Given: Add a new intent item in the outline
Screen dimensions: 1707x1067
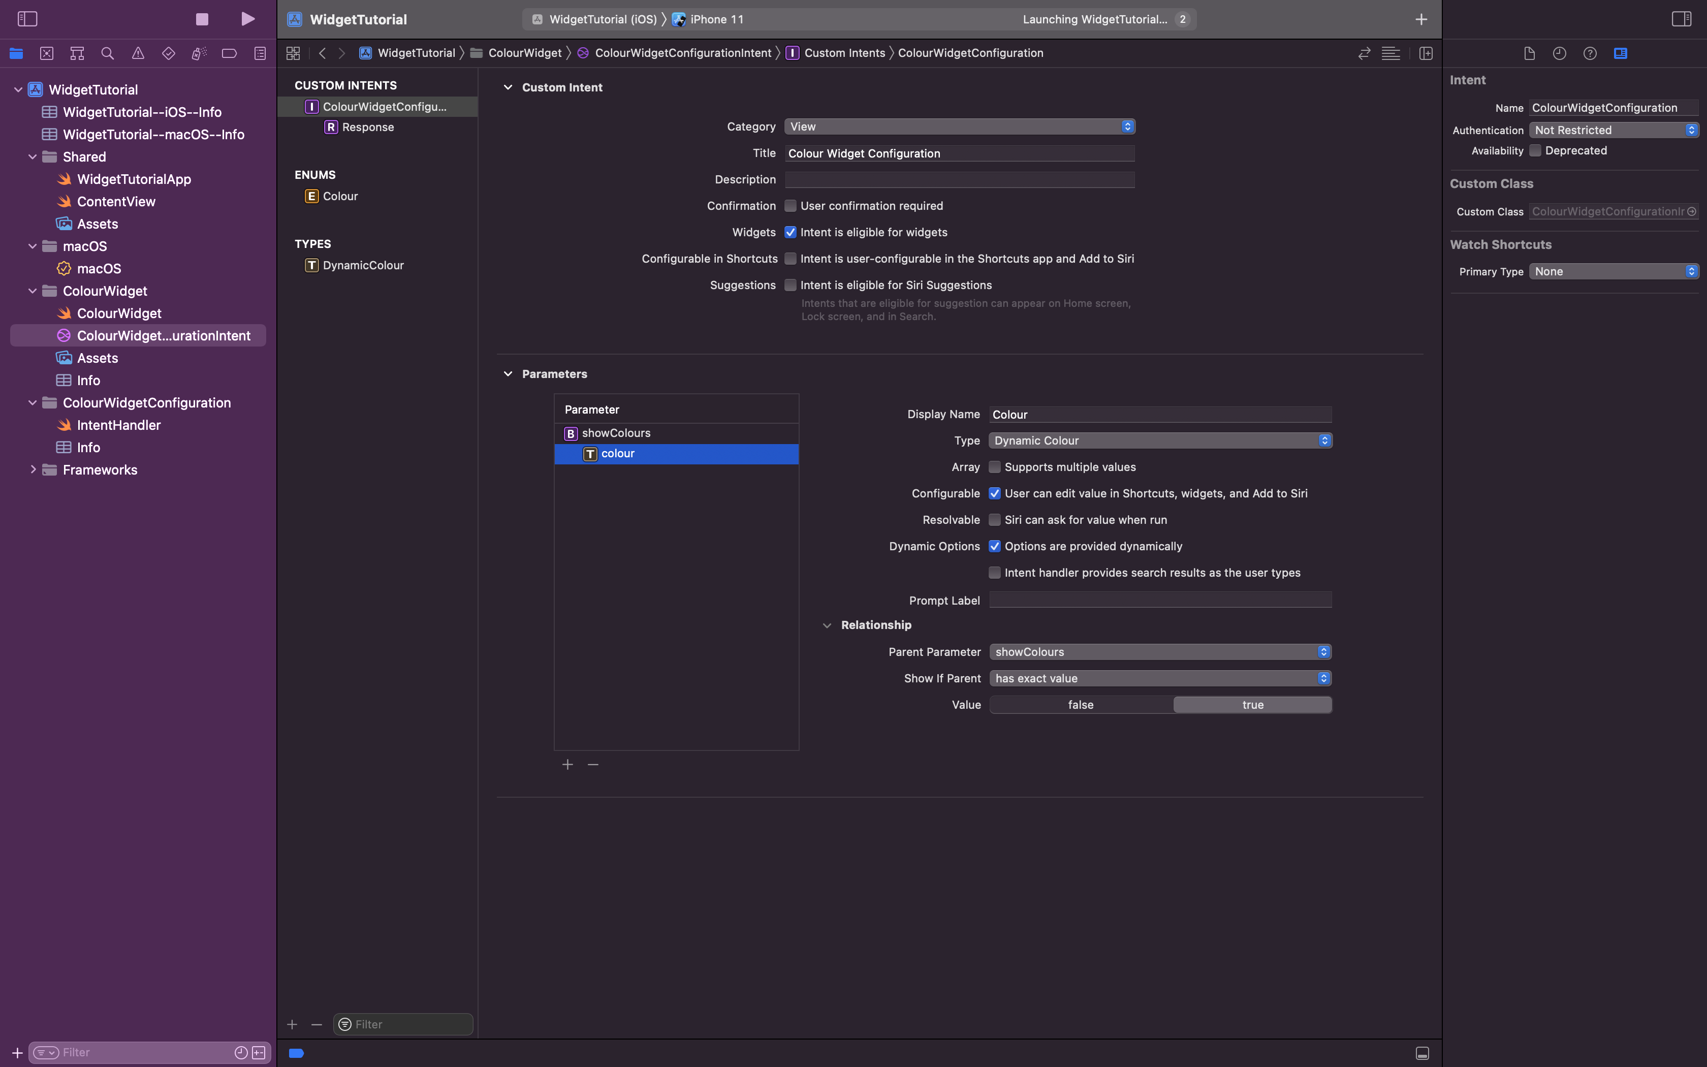Looking at the screenshot, I should [x=292, y=1024].
